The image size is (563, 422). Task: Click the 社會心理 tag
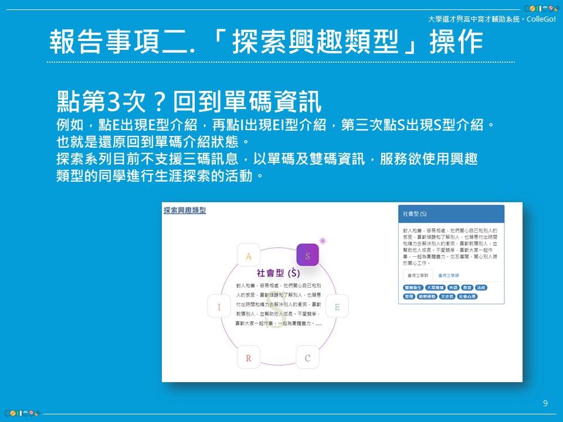[x=467, y=297]
